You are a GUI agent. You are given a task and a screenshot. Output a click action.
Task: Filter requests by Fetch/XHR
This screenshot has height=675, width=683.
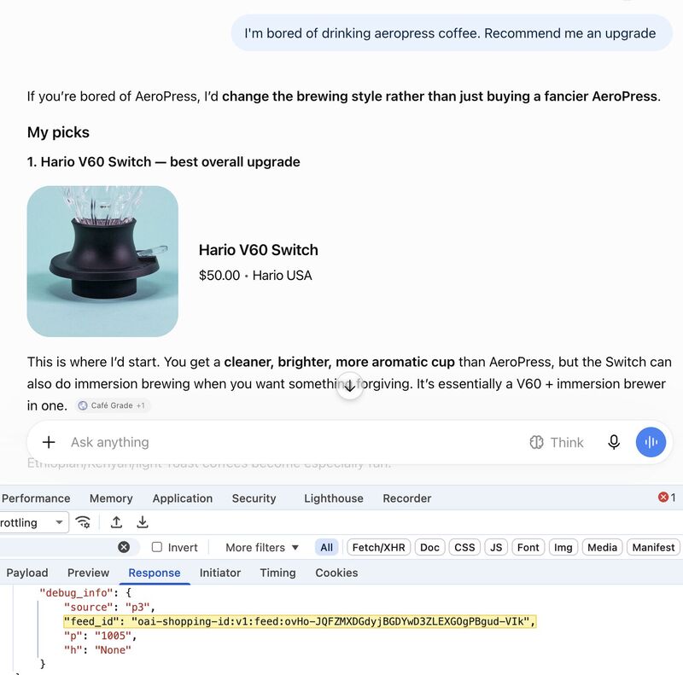[378, 547]
